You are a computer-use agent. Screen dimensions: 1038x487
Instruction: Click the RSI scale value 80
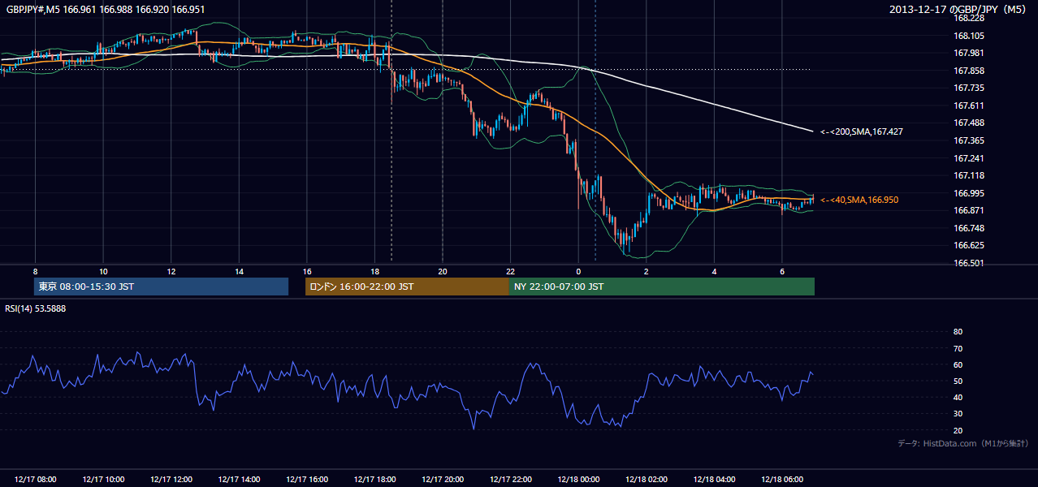click(958, 332)
